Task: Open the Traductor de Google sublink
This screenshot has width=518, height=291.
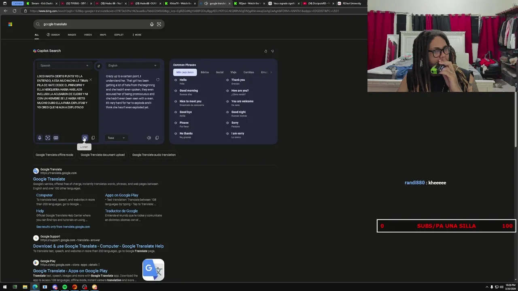Action: (x=121, y=211)
